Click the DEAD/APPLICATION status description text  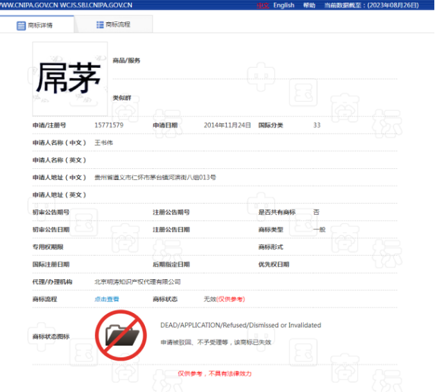click(x=240, y=325)
